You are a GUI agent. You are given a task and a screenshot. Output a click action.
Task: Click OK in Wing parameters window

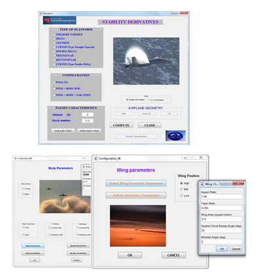click(130, 255)
